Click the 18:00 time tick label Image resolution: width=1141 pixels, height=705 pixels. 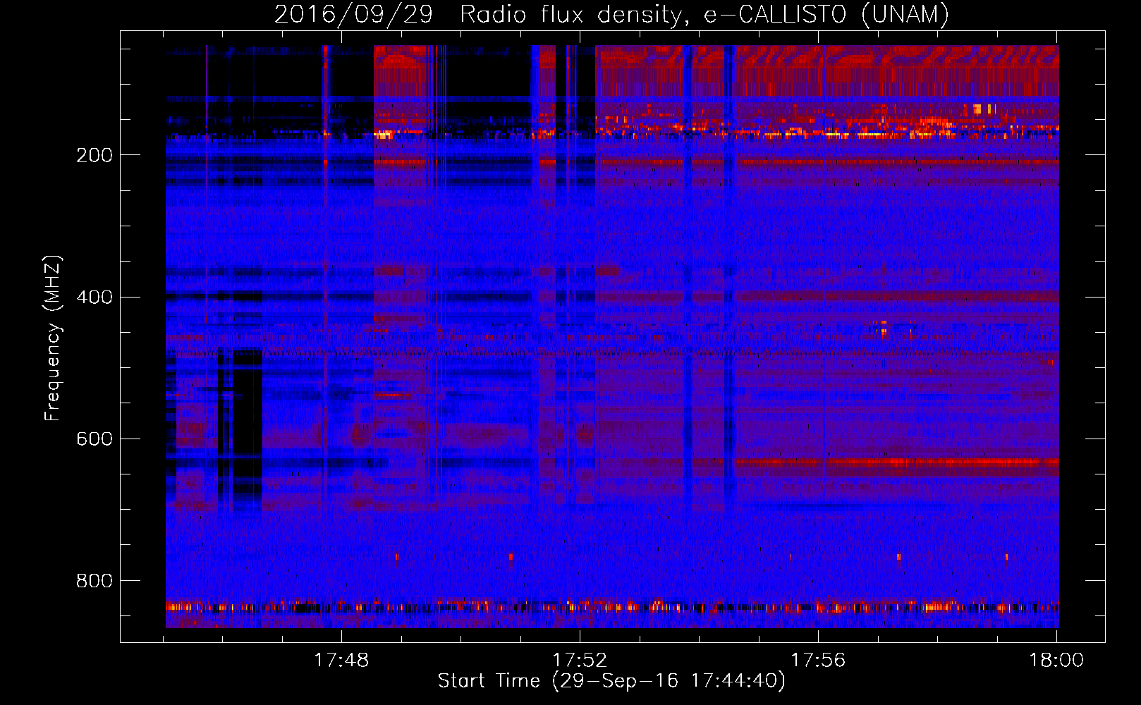(x=1056, y=660)
